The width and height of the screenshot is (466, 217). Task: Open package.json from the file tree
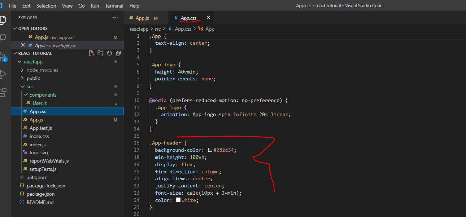(40, 194)
